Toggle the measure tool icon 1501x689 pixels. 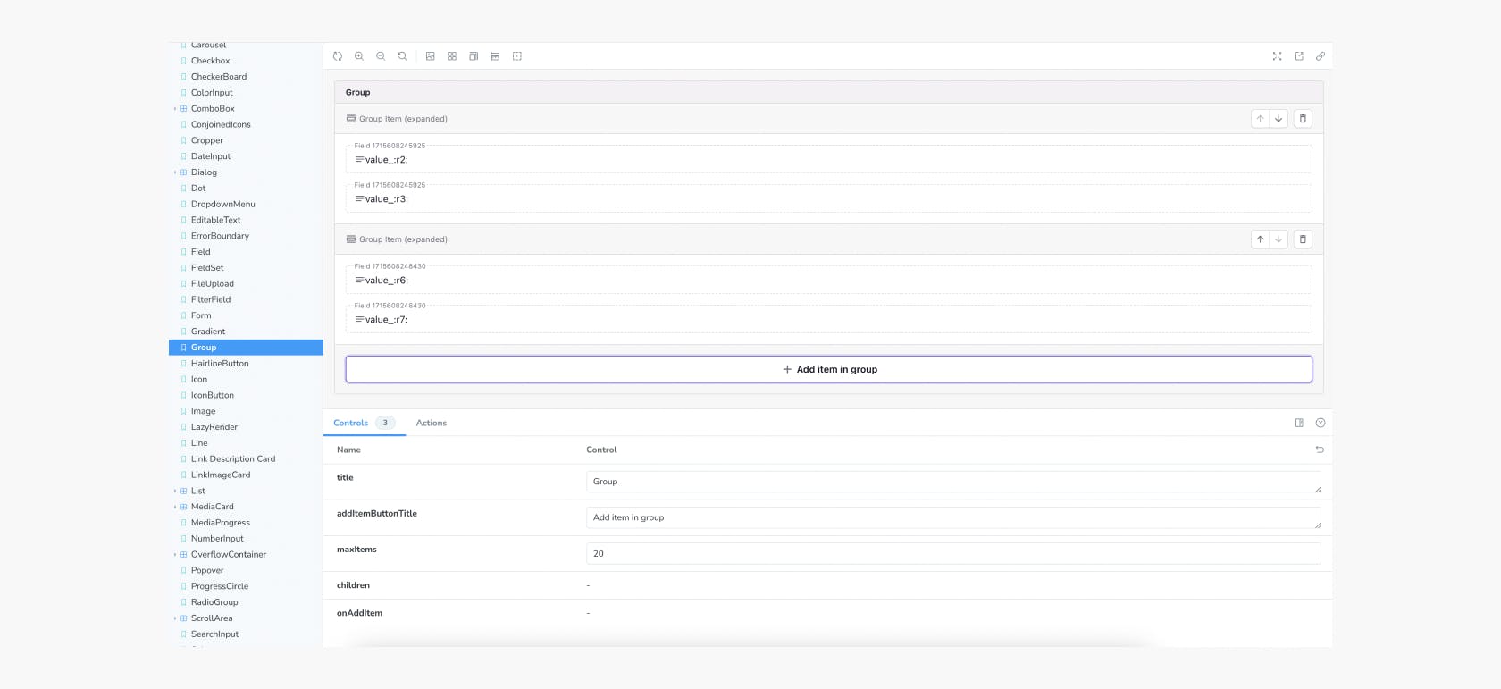click(495, 56)
